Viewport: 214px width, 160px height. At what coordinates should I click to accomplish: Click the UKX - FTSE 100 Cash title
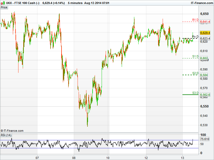pos(19,3)
